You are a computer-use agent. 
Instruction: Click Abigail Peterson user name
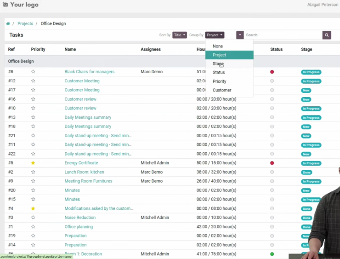point(323,5)
